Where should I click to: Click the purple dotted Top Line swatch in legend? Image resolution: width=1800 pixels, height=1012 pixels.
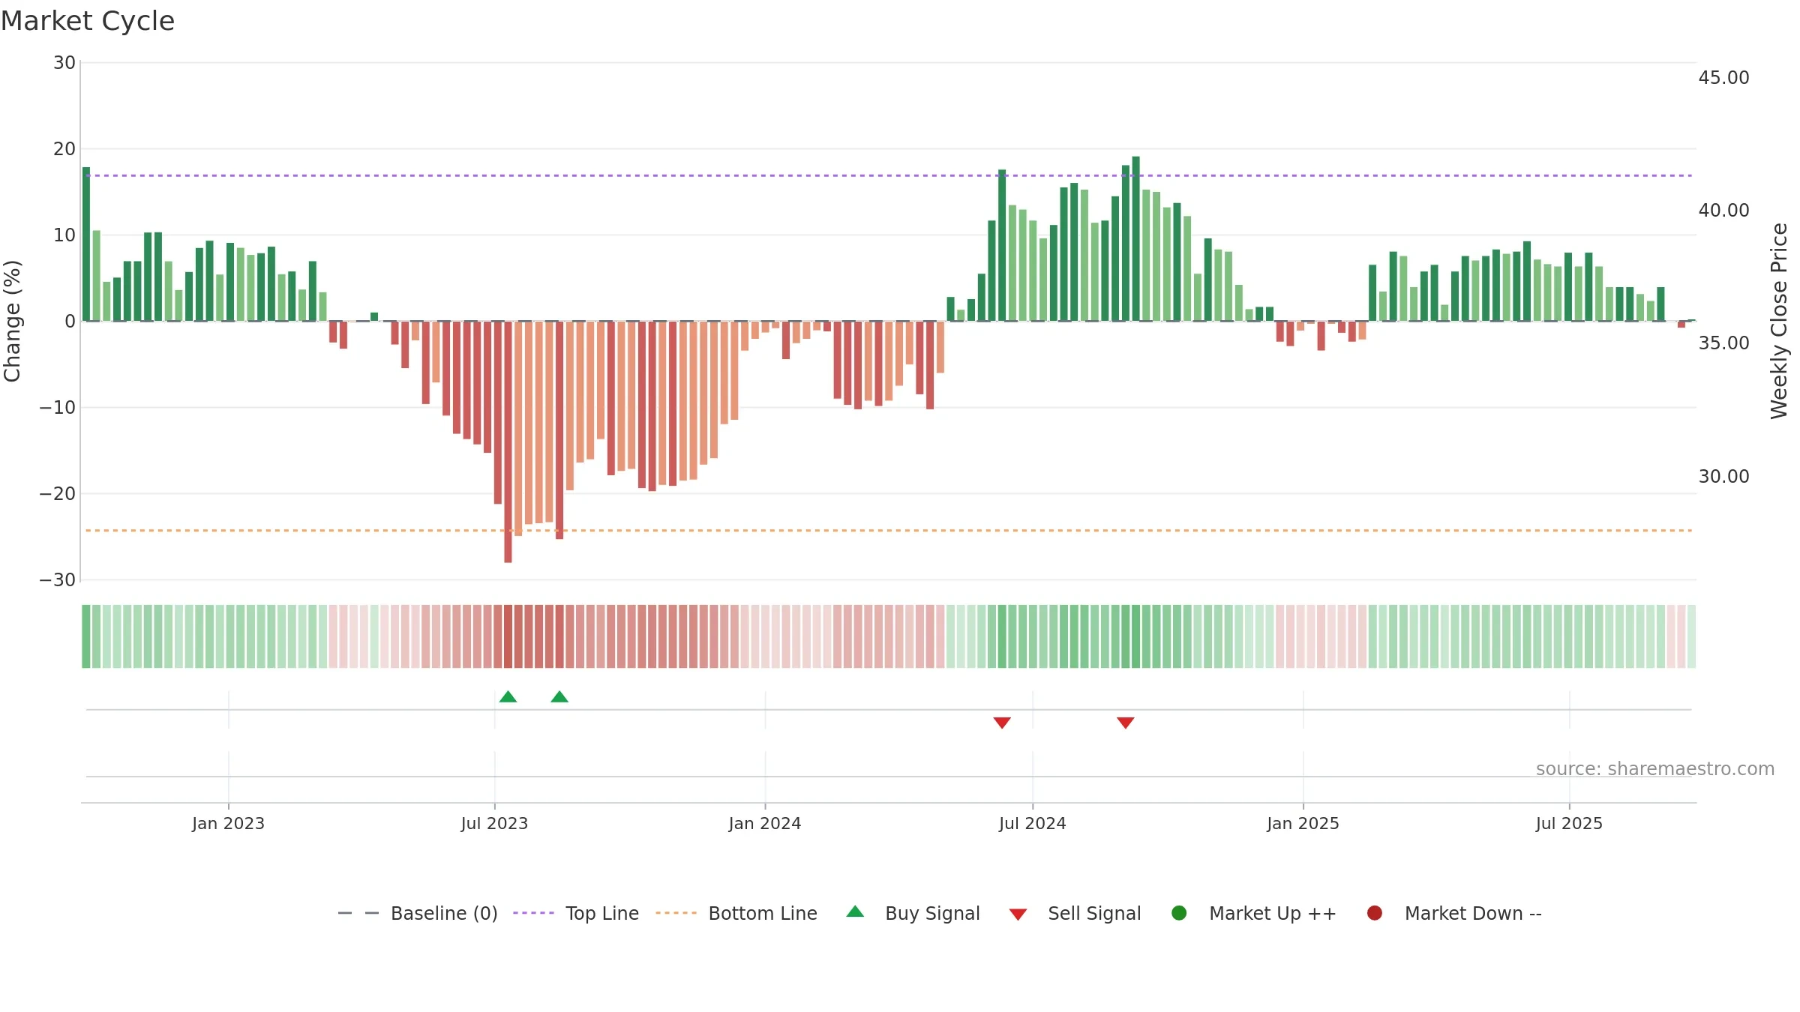point(533,913)
